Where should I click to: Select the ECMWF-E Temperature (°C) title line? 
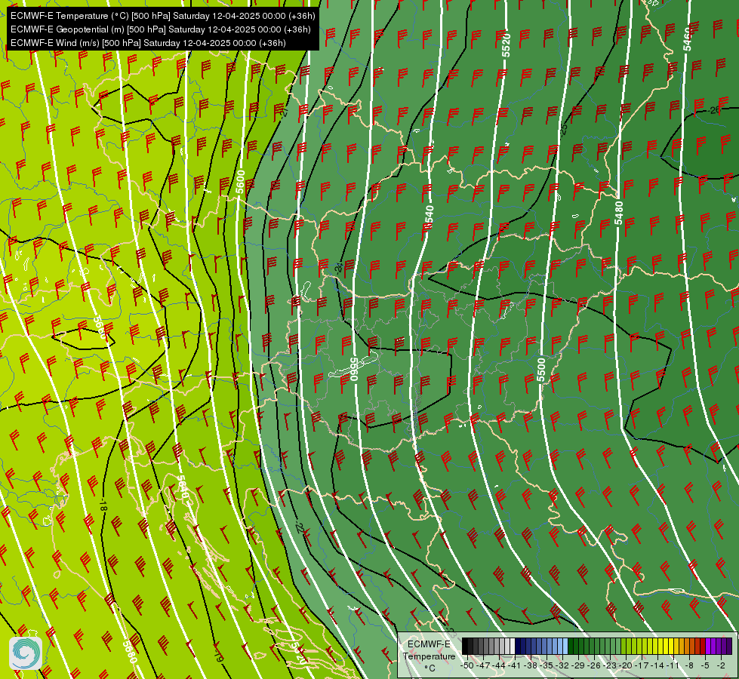coord(162,16)
